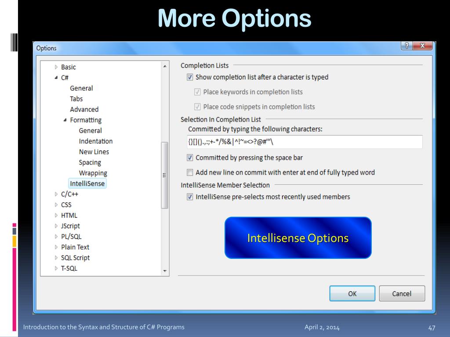The image size is (450, 337).
Task: Expand the T-SQL tree node
Action: (x=56, y=269)
